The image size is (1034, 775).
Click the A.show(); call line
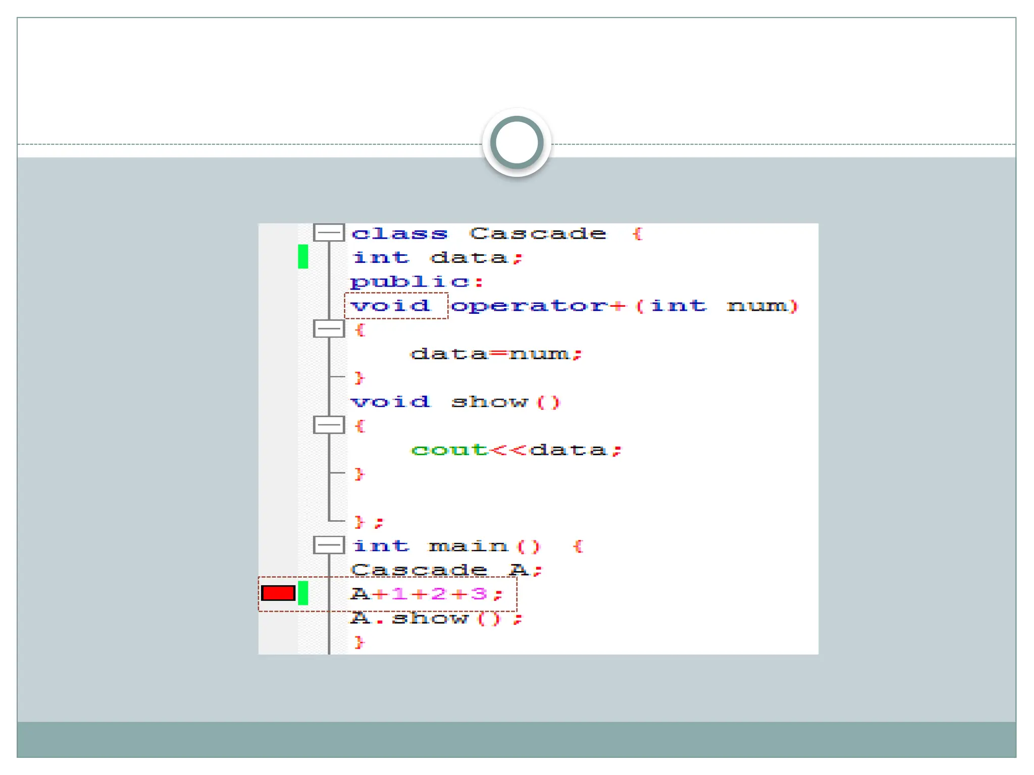tap(436, 618)
